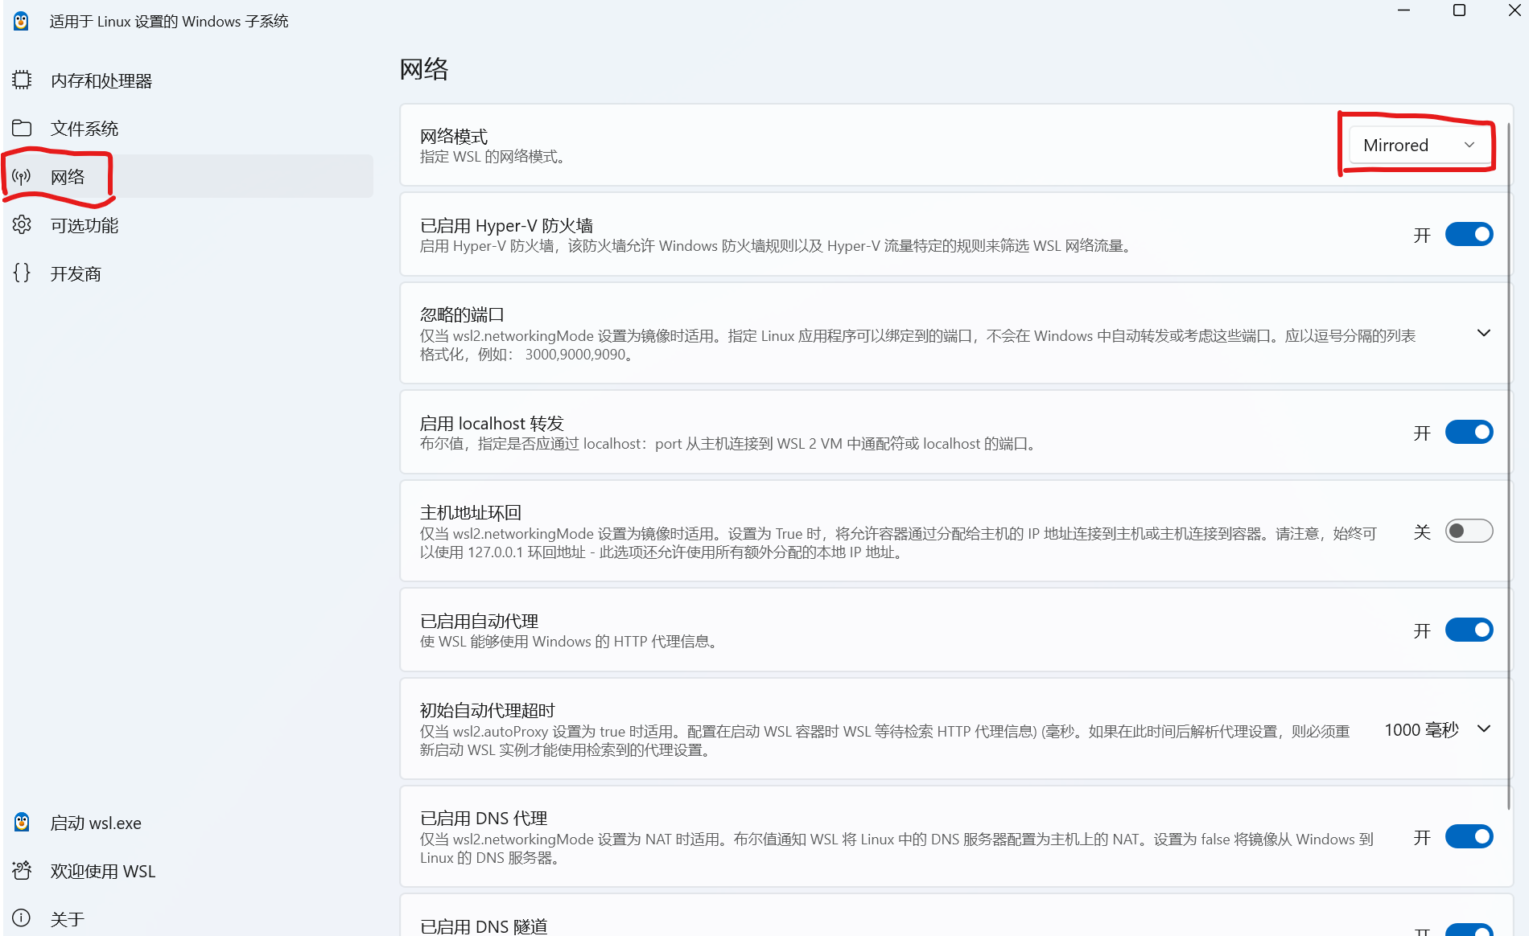Expand 初始自动代理超时 setting chevron

[x=1484, y=729]
